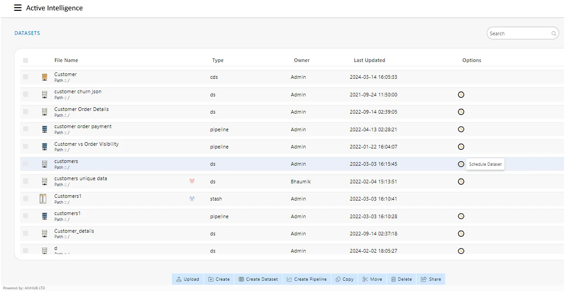Viewport: 565px width, 292px height.
Task: Click the Copy button
Action: (345, 279)
